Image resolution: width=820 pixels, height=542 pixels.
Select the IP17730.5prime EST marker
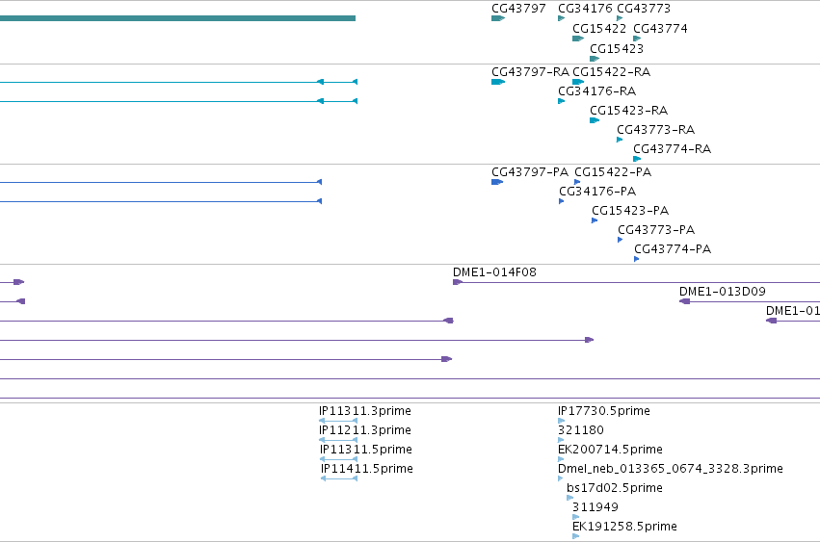coord(561,421)
